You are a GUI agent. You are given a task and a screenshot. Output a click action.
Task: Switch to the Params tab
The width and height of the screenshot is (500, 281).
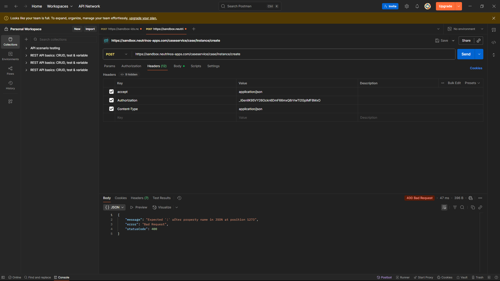pyautogui.click(x=110, y=66)
